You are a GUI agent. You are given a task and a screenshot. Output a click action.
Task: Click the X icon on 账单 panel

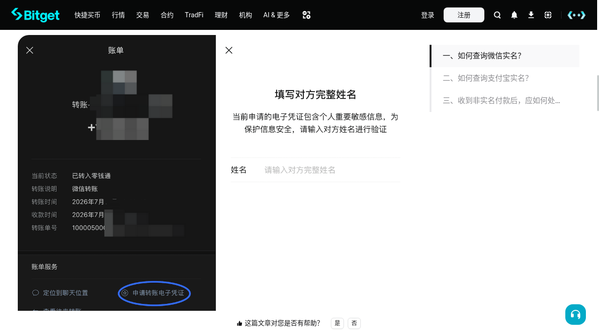29,50
